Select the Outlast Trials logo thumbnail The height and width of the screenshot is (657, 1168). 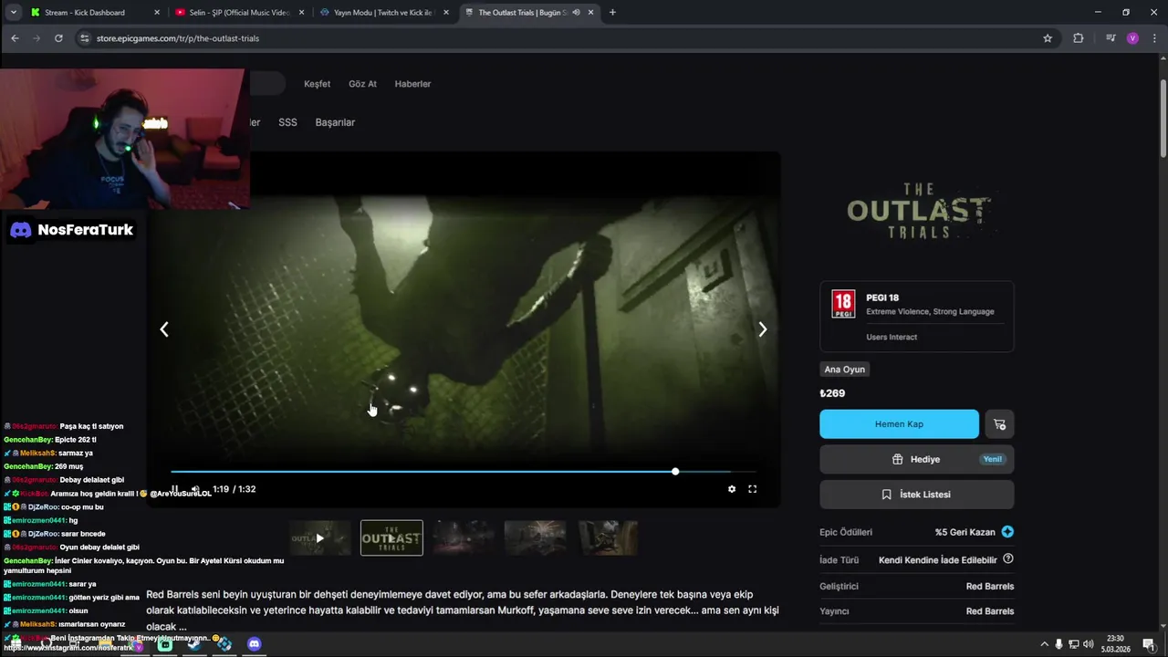tap(391, 538)
